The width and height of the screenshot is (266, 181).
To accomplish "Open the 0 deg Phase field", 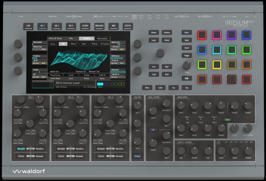I will tap(86, 75).
